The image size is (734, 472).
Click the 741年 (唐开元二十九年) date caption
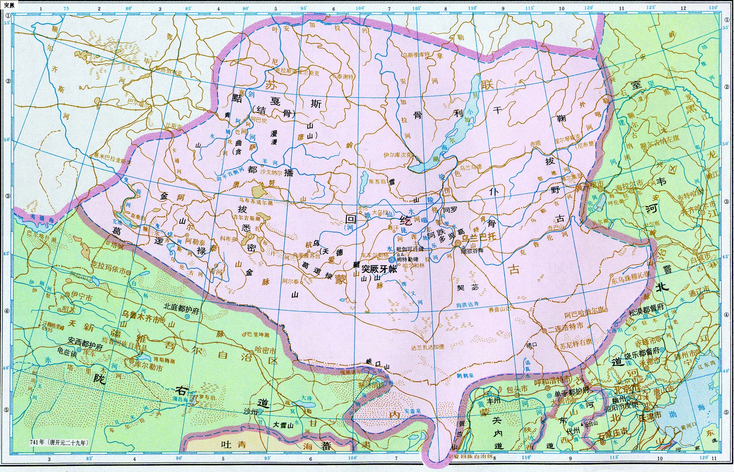pyautogui.click(x=59, y=443)
